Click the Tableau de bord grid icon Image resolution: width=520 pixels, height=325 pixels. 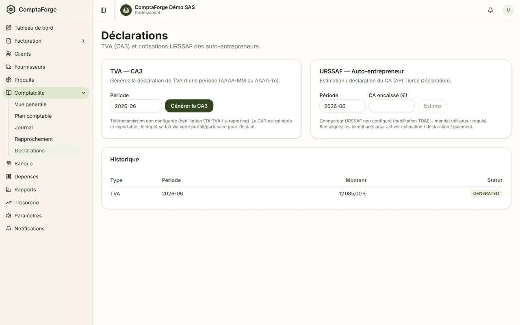[9, 28]
